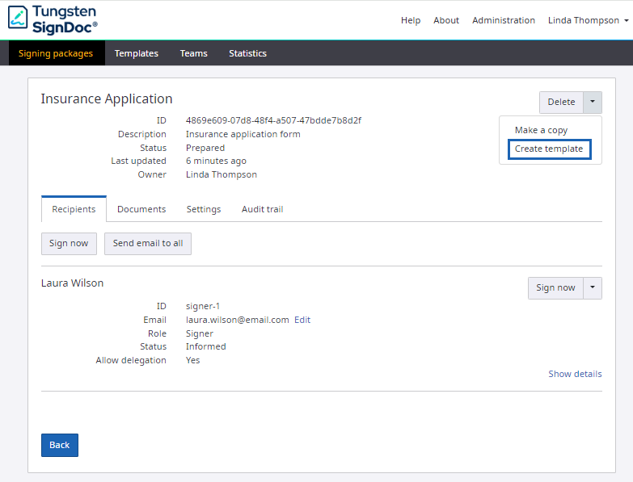
Task: Expand the dropdown arrow beside Laura Wilson's Sign now
Action: tap(593, 287)
